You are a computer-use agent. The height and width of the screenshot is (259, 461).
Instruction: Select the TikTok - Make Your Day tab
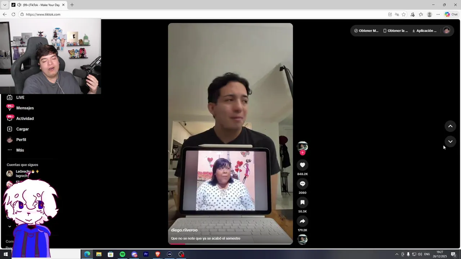pos(38,5)
